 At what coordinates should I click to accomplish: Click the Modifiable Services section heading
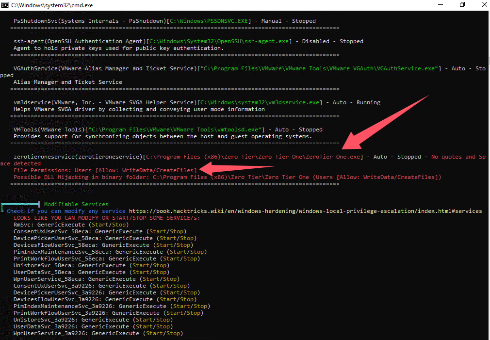pyautogui.click(x=76, y=204)
